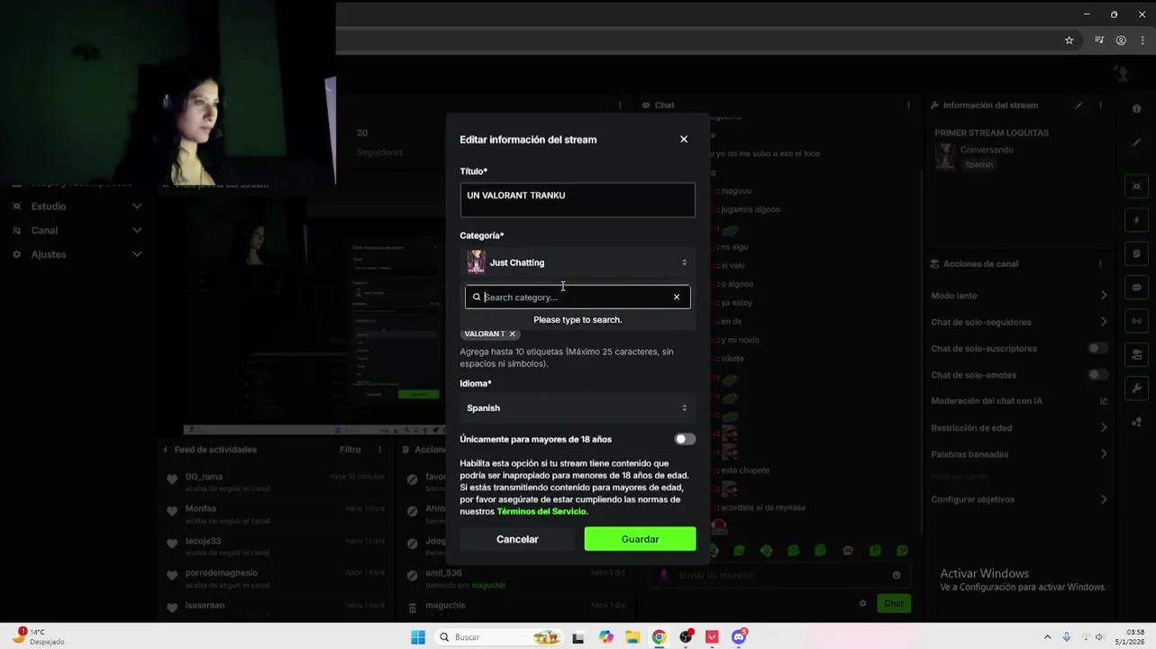Show hidden system tray icons chevron

[1047, 637]
